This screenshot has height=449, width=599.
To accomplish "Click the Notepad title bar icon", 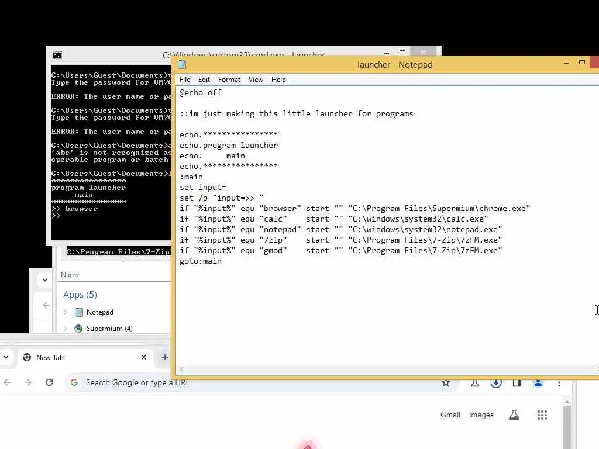I will (183, 64).
